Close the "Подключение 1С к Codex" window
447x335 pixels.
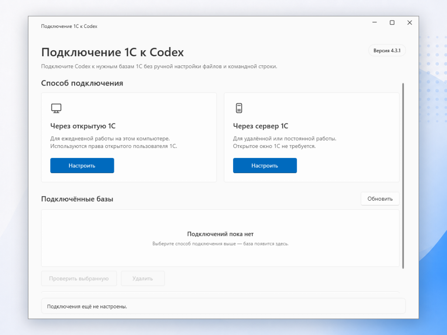(x=409, y=23)
